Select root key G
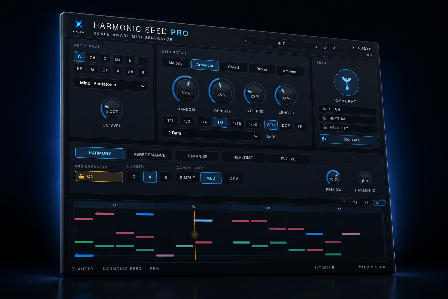Image resolution: width=448 pixels, height=299 pixels. click(x=92, y=69)
